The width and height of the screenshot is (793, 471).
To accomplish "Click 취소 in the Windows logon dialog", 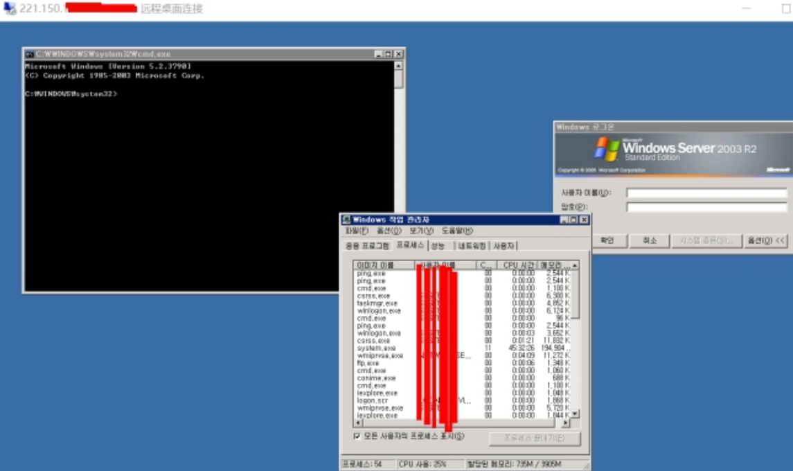I will click(x=650, y=240).
